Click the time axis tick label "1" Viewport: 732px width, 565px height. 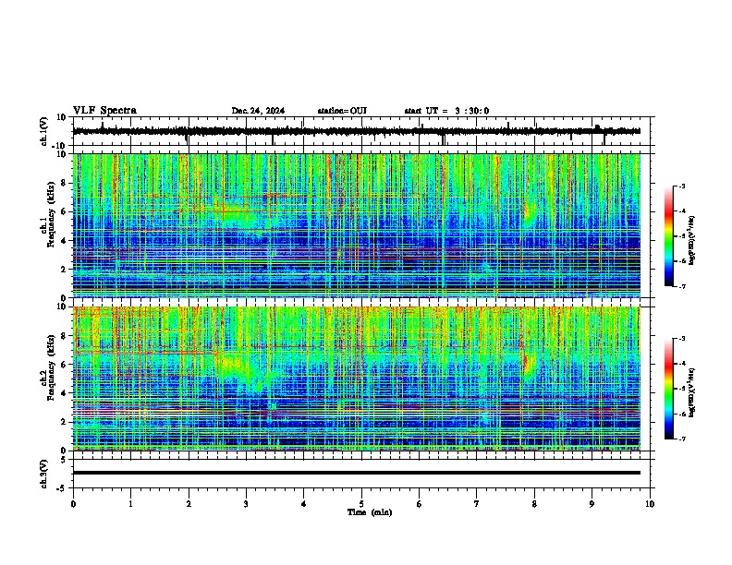(130, 504)
